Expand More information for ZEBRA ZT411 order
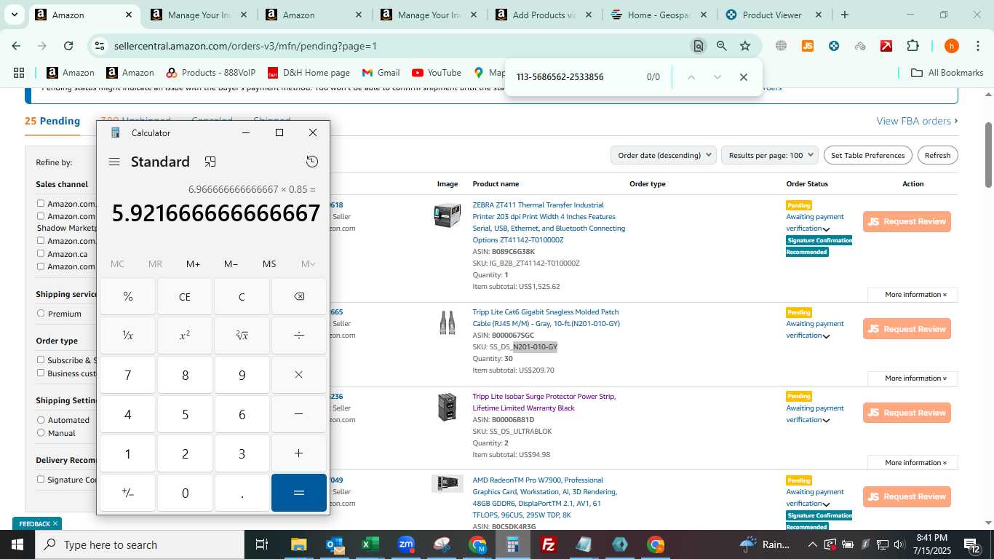Image resolution: width=994 pixels, height=559 pixels. 913,295
